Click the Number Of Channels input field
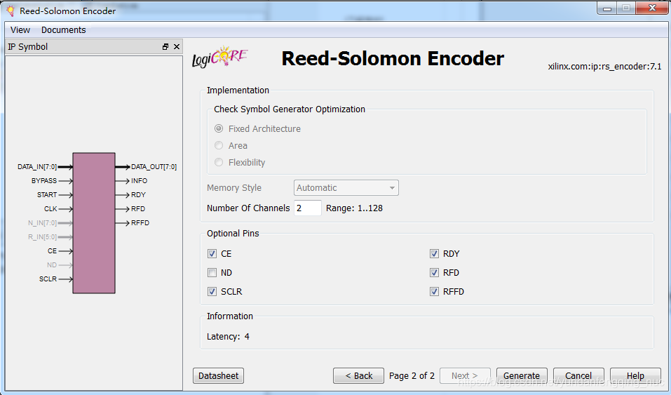The height and width of the screenshot is (395, 671). [x=308, y=208]
